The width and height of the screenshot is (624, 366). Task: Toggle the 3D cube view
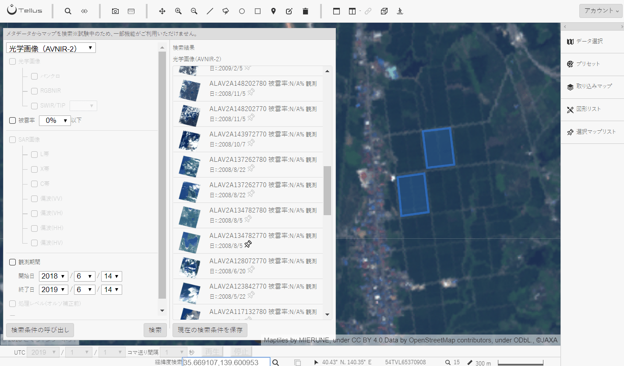(384, 11)
